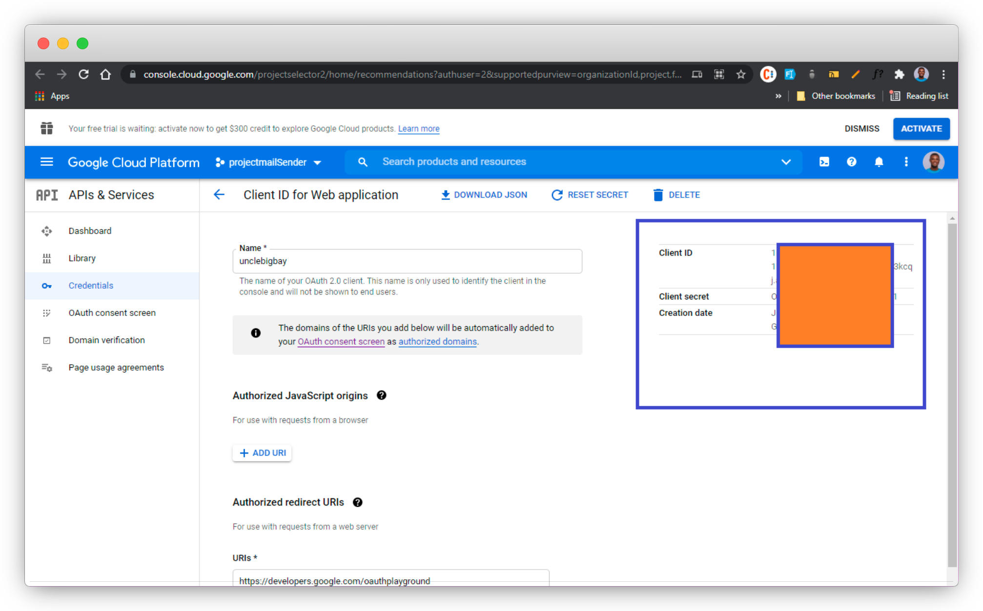Follow the OAuth consent screen link in info box
The width and height of the screenshot is (983, 611).
(341, 342)
